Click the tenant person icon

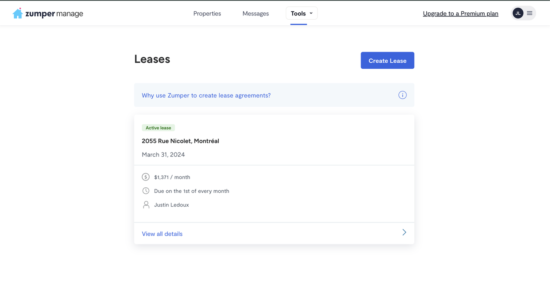pos(146,205)
